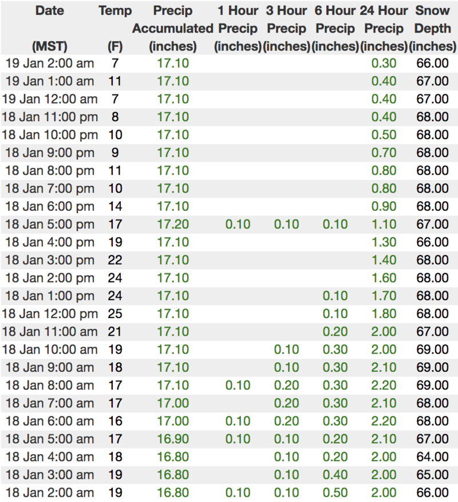Select the 22 temperature at 3:00 pm
Screen dimensions: 458x502
click(115, 260)
